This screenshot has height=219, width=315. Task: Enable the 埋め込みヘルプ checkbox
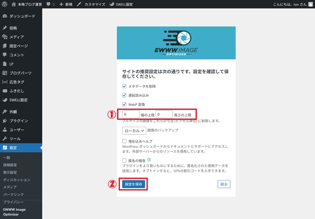tap(124, 141)
